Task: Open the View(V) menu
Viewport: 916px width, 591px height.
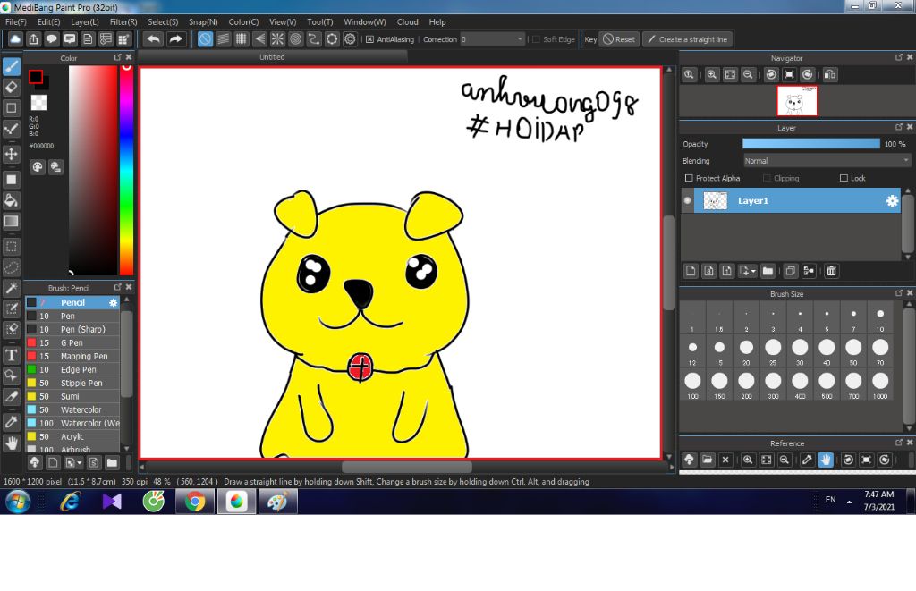Action: click(x=283, y=22)
